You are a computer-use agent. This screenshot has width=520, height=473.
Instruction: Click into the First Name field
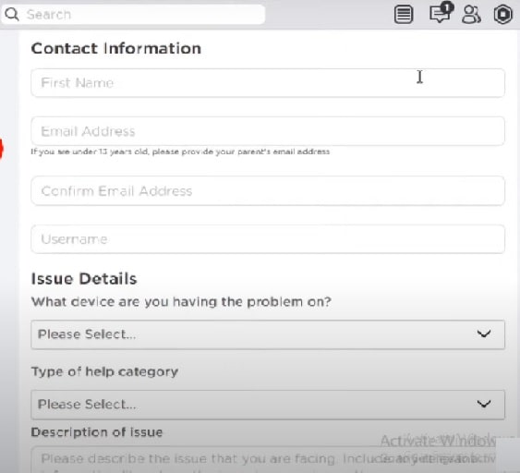[268, 83]
